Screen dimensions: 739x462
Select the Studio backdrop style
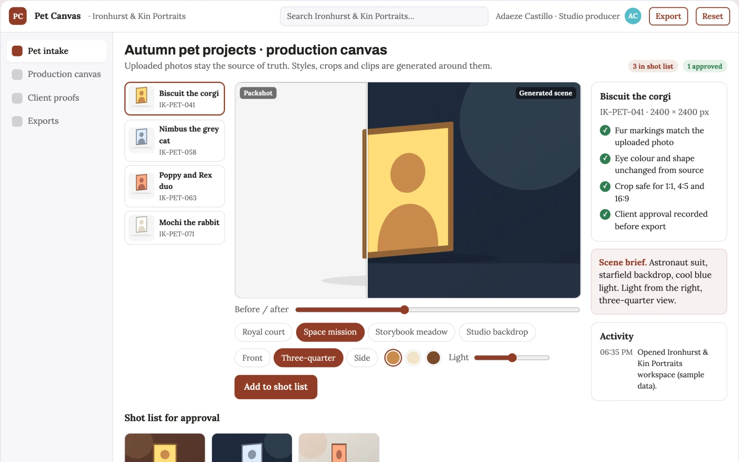pyautogui.click(x=497, y=332)
